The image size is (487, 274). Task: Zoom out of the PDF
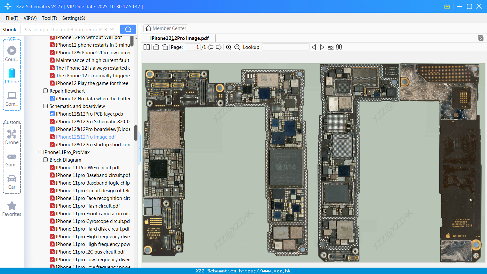(x=237, y=47)
